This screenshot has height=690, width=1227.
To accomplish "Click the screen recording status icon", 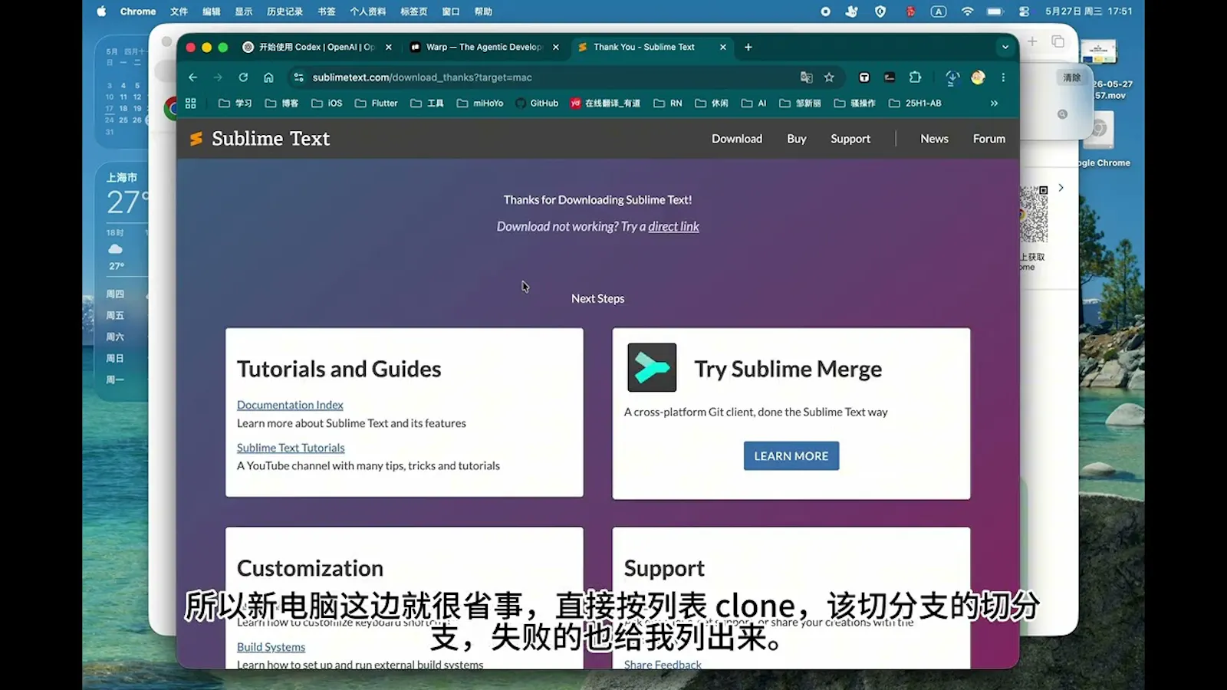I will pyautogui.click(x=825, y=11).
